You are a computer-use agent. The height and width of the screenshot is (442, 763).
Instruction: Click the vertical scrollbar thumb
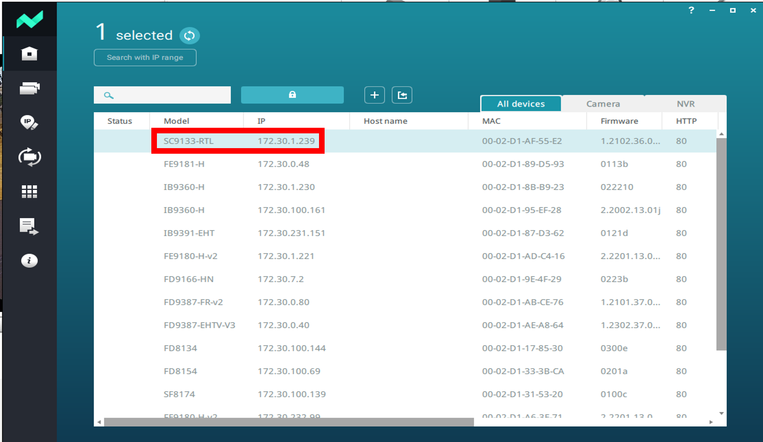(721, 244)
